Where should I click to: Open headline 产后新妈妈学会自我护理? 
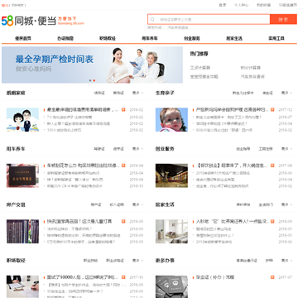click(232, 110)
